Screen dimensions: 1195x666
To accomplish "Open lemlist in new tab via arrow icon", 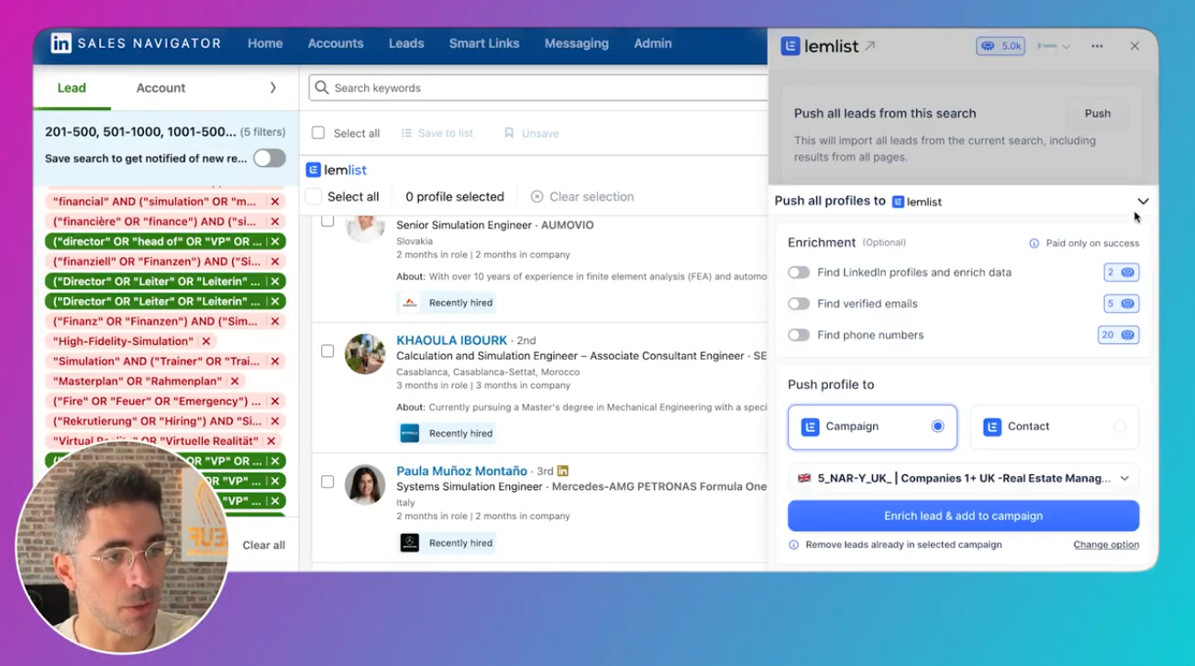I will [x=870, y=45].
